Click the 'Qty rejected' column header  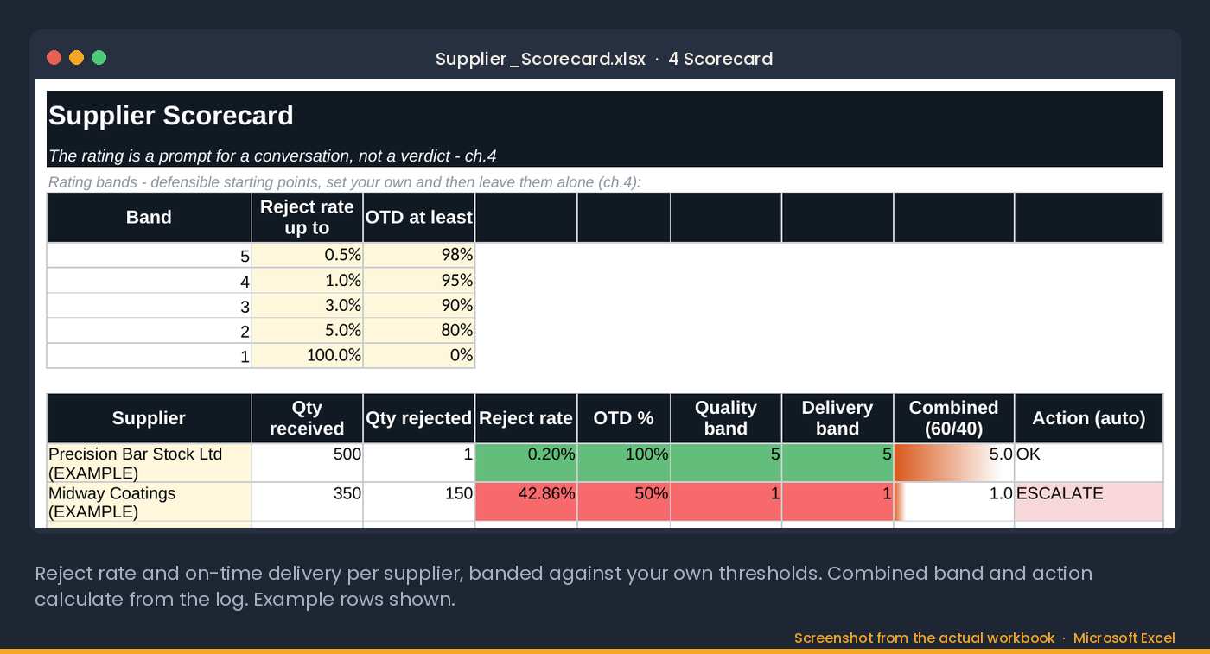tap(419, 418)
